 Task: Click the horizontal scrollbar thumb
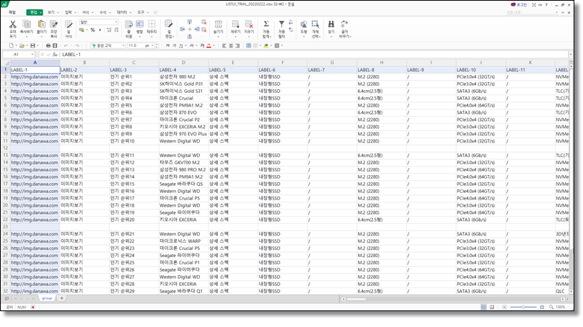[x=356, y=299]
